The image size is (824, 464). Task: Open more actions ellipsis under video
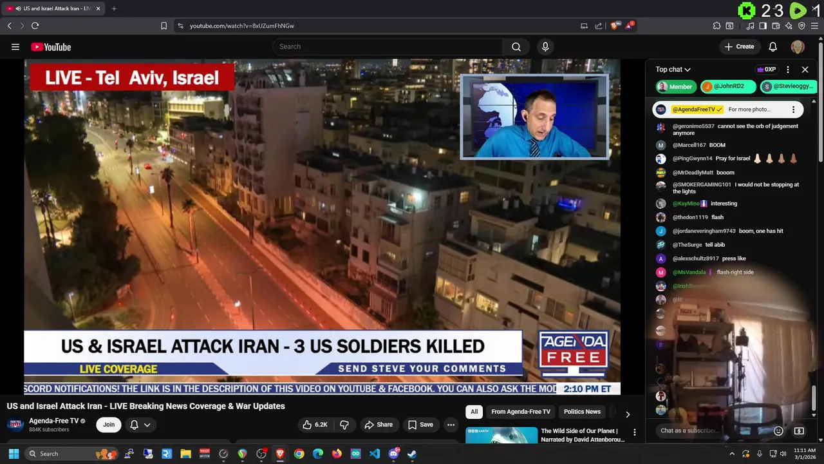pos(451,425)
